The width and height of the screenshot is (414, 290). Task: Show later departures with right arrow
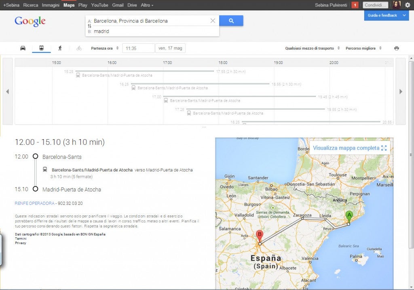401,92
